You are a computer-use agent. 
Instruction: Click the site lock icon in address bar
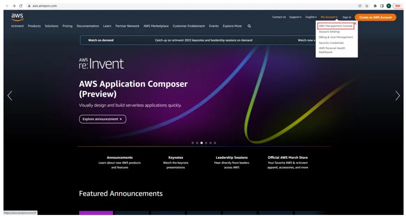[29, 6]
